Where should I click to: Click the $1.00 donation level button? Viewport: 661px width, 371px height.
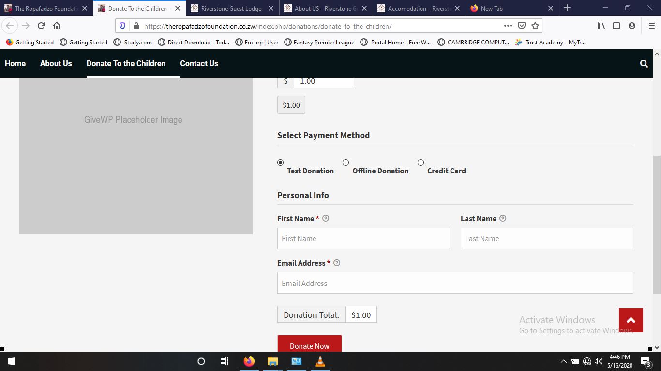point(291,105)
